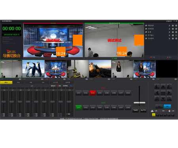Click the PTZ pan right arrow
The height and width of the screenshot is (148, 178).
pos(169,93)
